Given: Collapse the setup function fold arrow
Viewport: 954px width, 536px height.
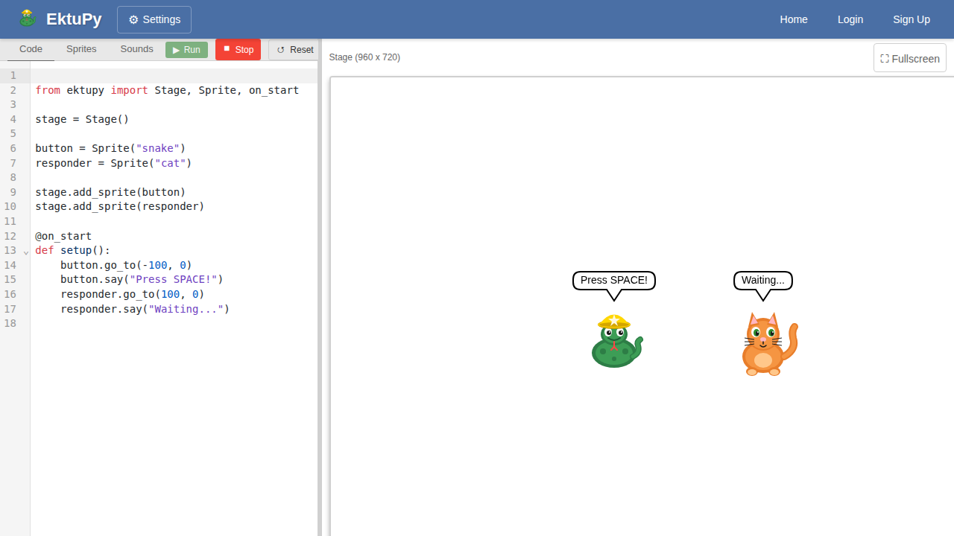Looking at the screenshot, I should coord(26,252).
